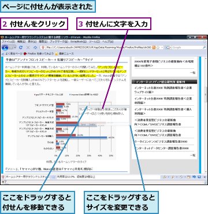Open 最新ニュース feed bookmark
This screenshot has height=214, width=208.
pos(64,53)
